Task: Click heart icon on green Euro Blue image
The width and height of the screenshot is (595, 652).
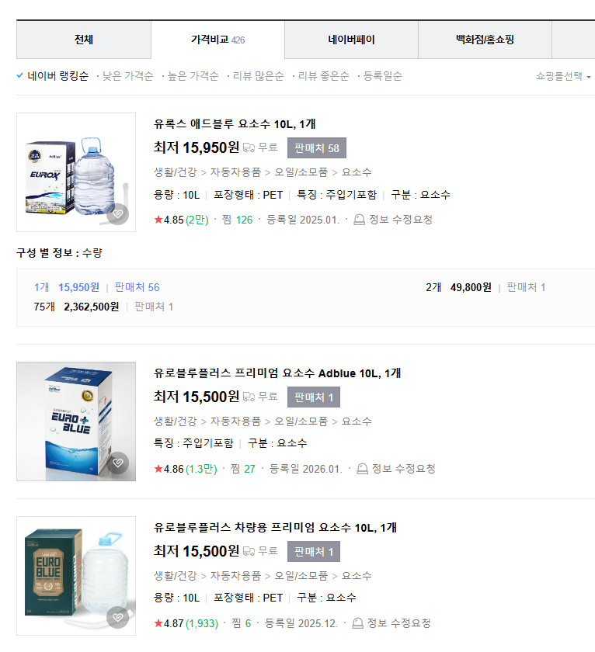Action: (117, 617)
